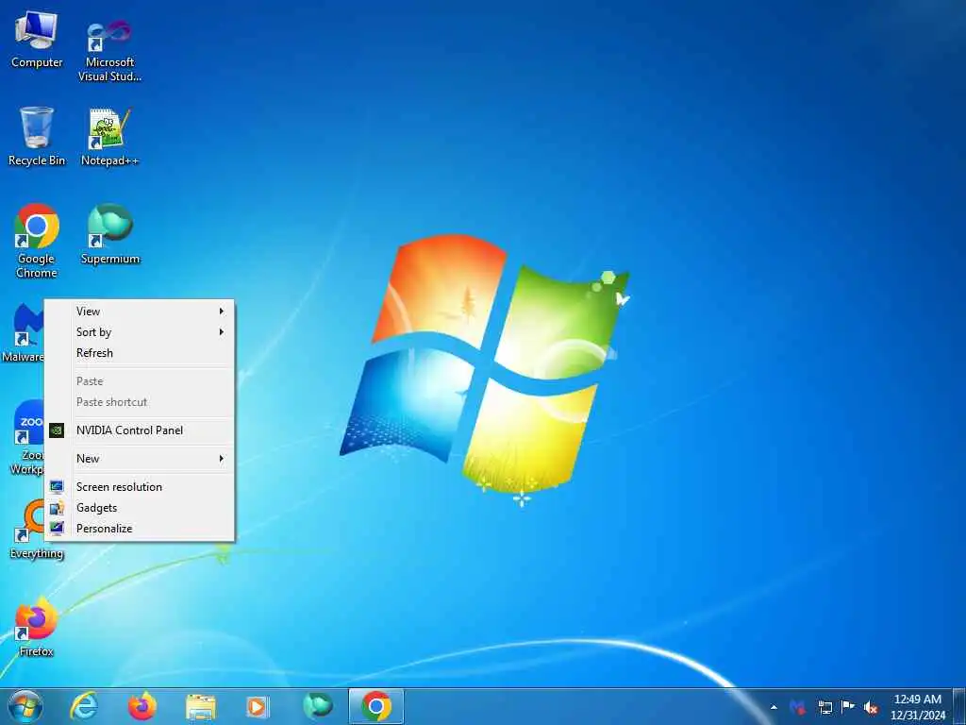The width and height of the screenshot is (966, 725).
Task: Select the Microsoft Visual Studio shortcut
Action: coord(109,51)
